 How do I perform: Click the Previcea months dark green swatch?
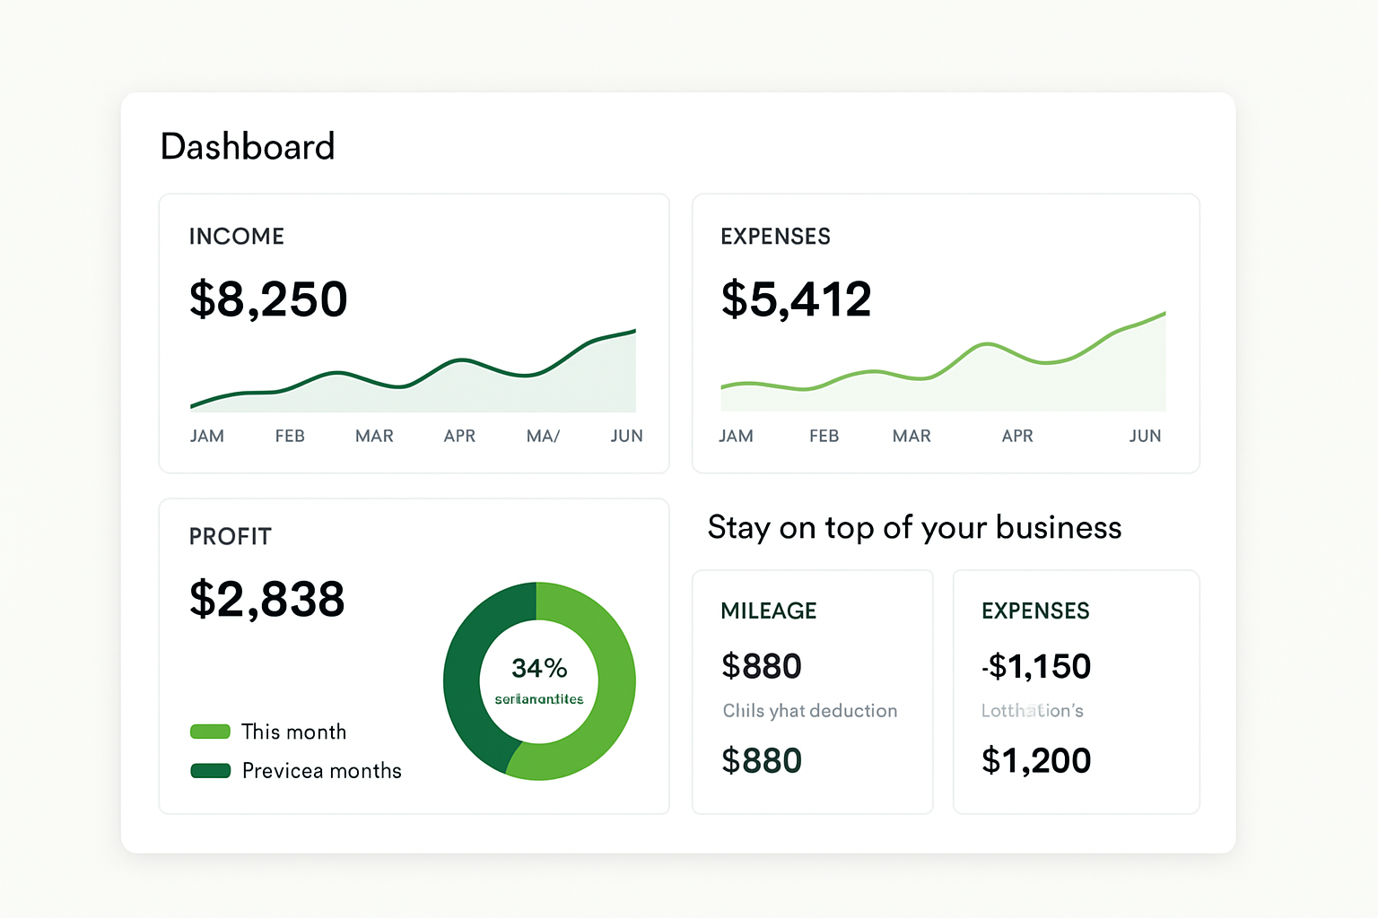point(211,770)
